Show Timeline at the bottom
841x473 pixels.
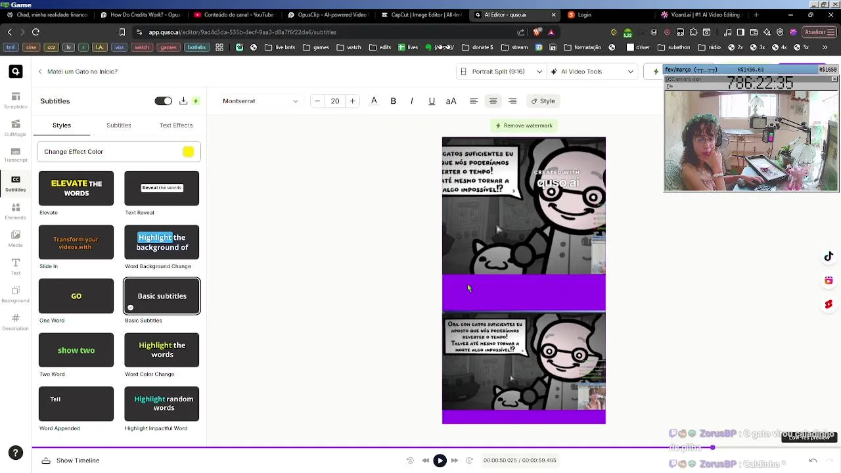point(70,461)
